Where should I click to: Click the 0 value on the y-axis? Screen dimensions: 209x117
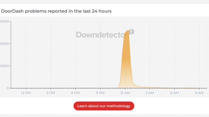tap(8, 88)
